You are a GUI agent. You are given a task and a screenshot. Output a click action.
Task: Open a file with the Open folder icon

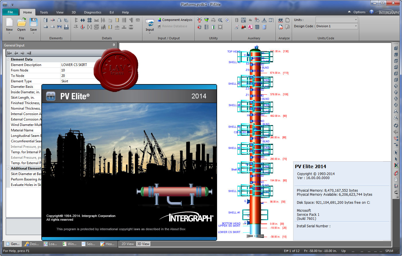click(x=21, y=22)
